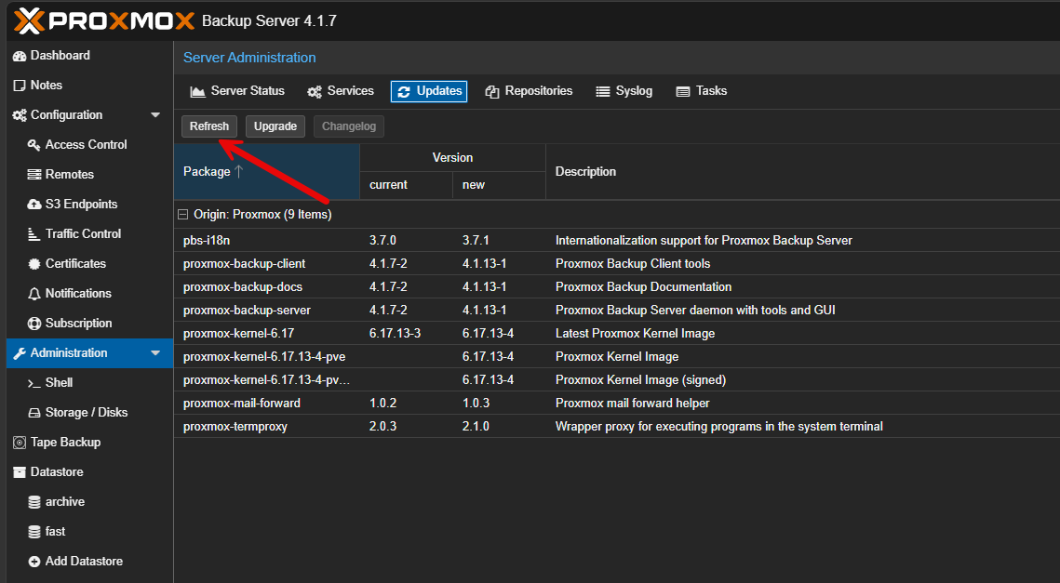Sort by the new version column
The width and height of the screenshot is (1060, 583).
pyautogui.click(x=499, y=185)
